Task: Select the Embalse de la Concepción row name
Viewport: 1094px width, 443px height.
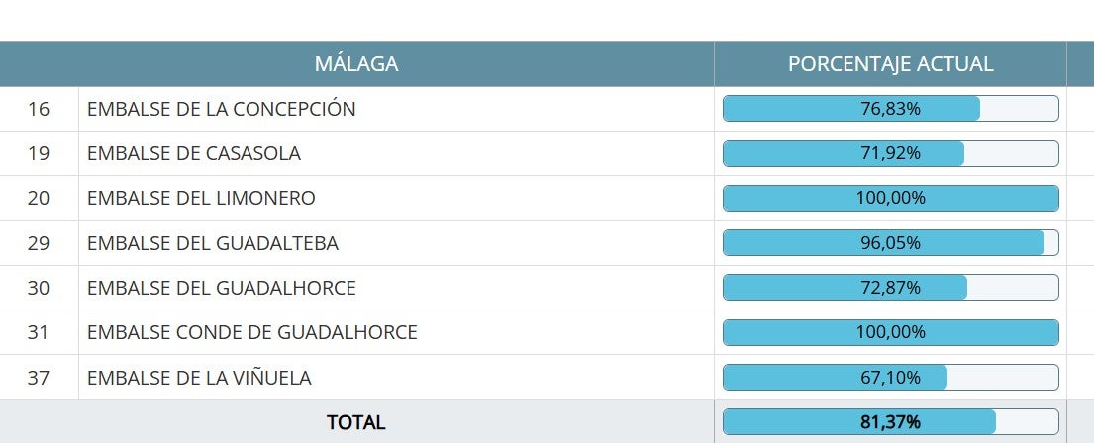Action: (222, 109)
